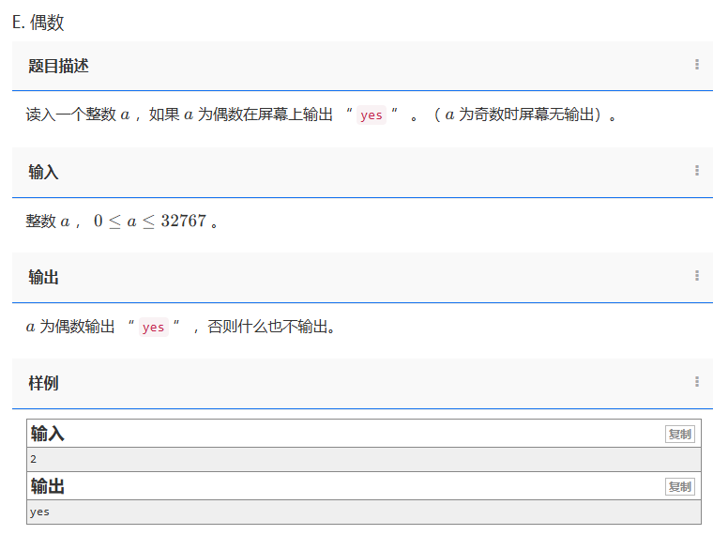The image size is (713, 535).
Task: Open the 输出 section's three-dot menu
Action: coord(696,276)
